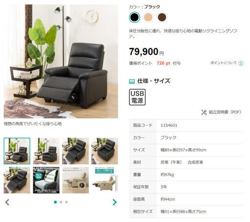Select beige fully reclined sofa thumbnail
250x222 pixels.
104,180
